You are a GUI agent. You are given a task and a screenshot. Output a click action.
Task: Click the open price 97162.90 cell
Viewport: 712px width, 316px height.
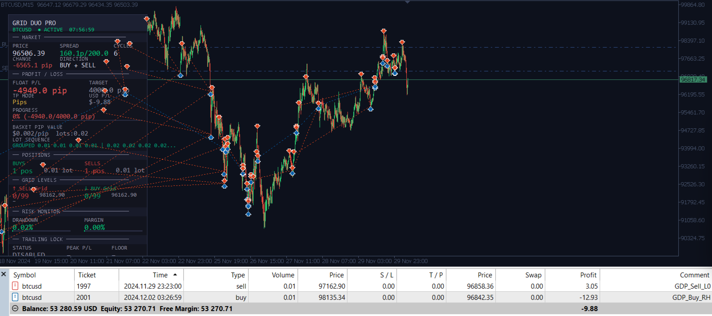[x=332, y=286]
